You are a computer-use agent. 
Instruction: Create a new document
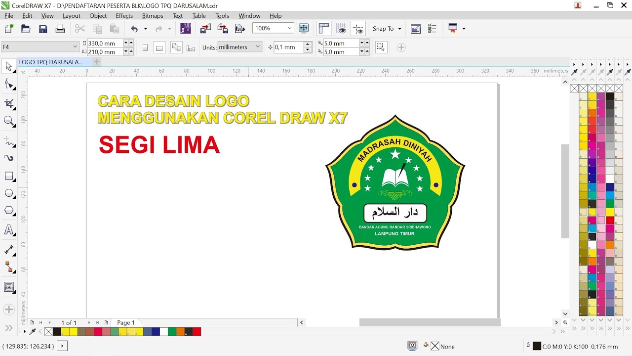pyautogui.click(x=9, y=29)
